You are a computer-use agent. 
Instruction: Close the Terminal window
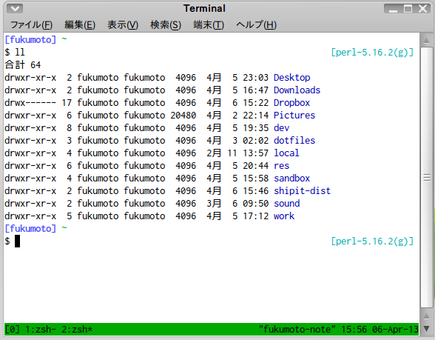pyautogui.click(x=423, y=9)
